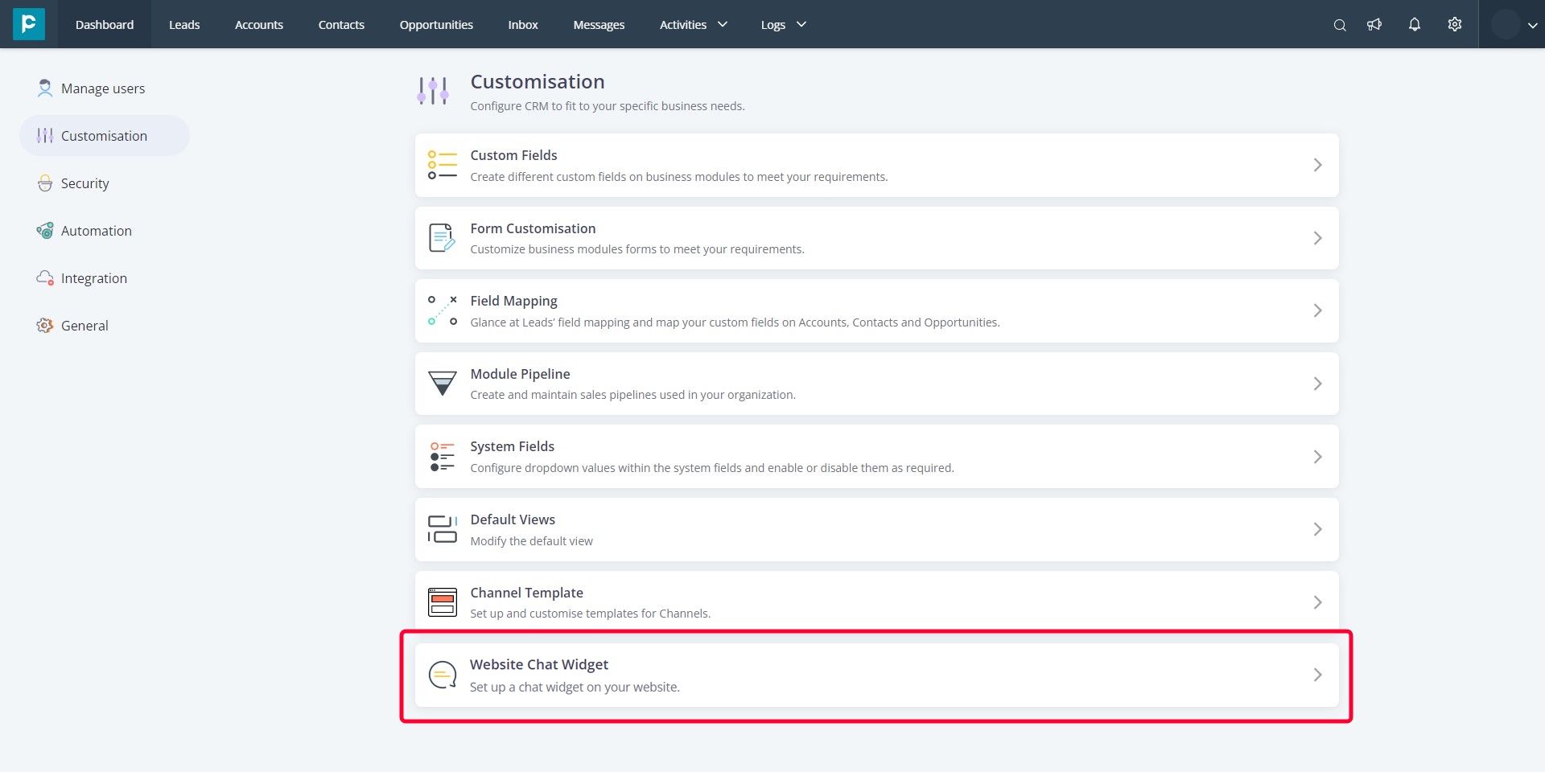This screenshot has width=1545, height=772.
Task: Open the Field Mapping title
Action: [513, 301]
